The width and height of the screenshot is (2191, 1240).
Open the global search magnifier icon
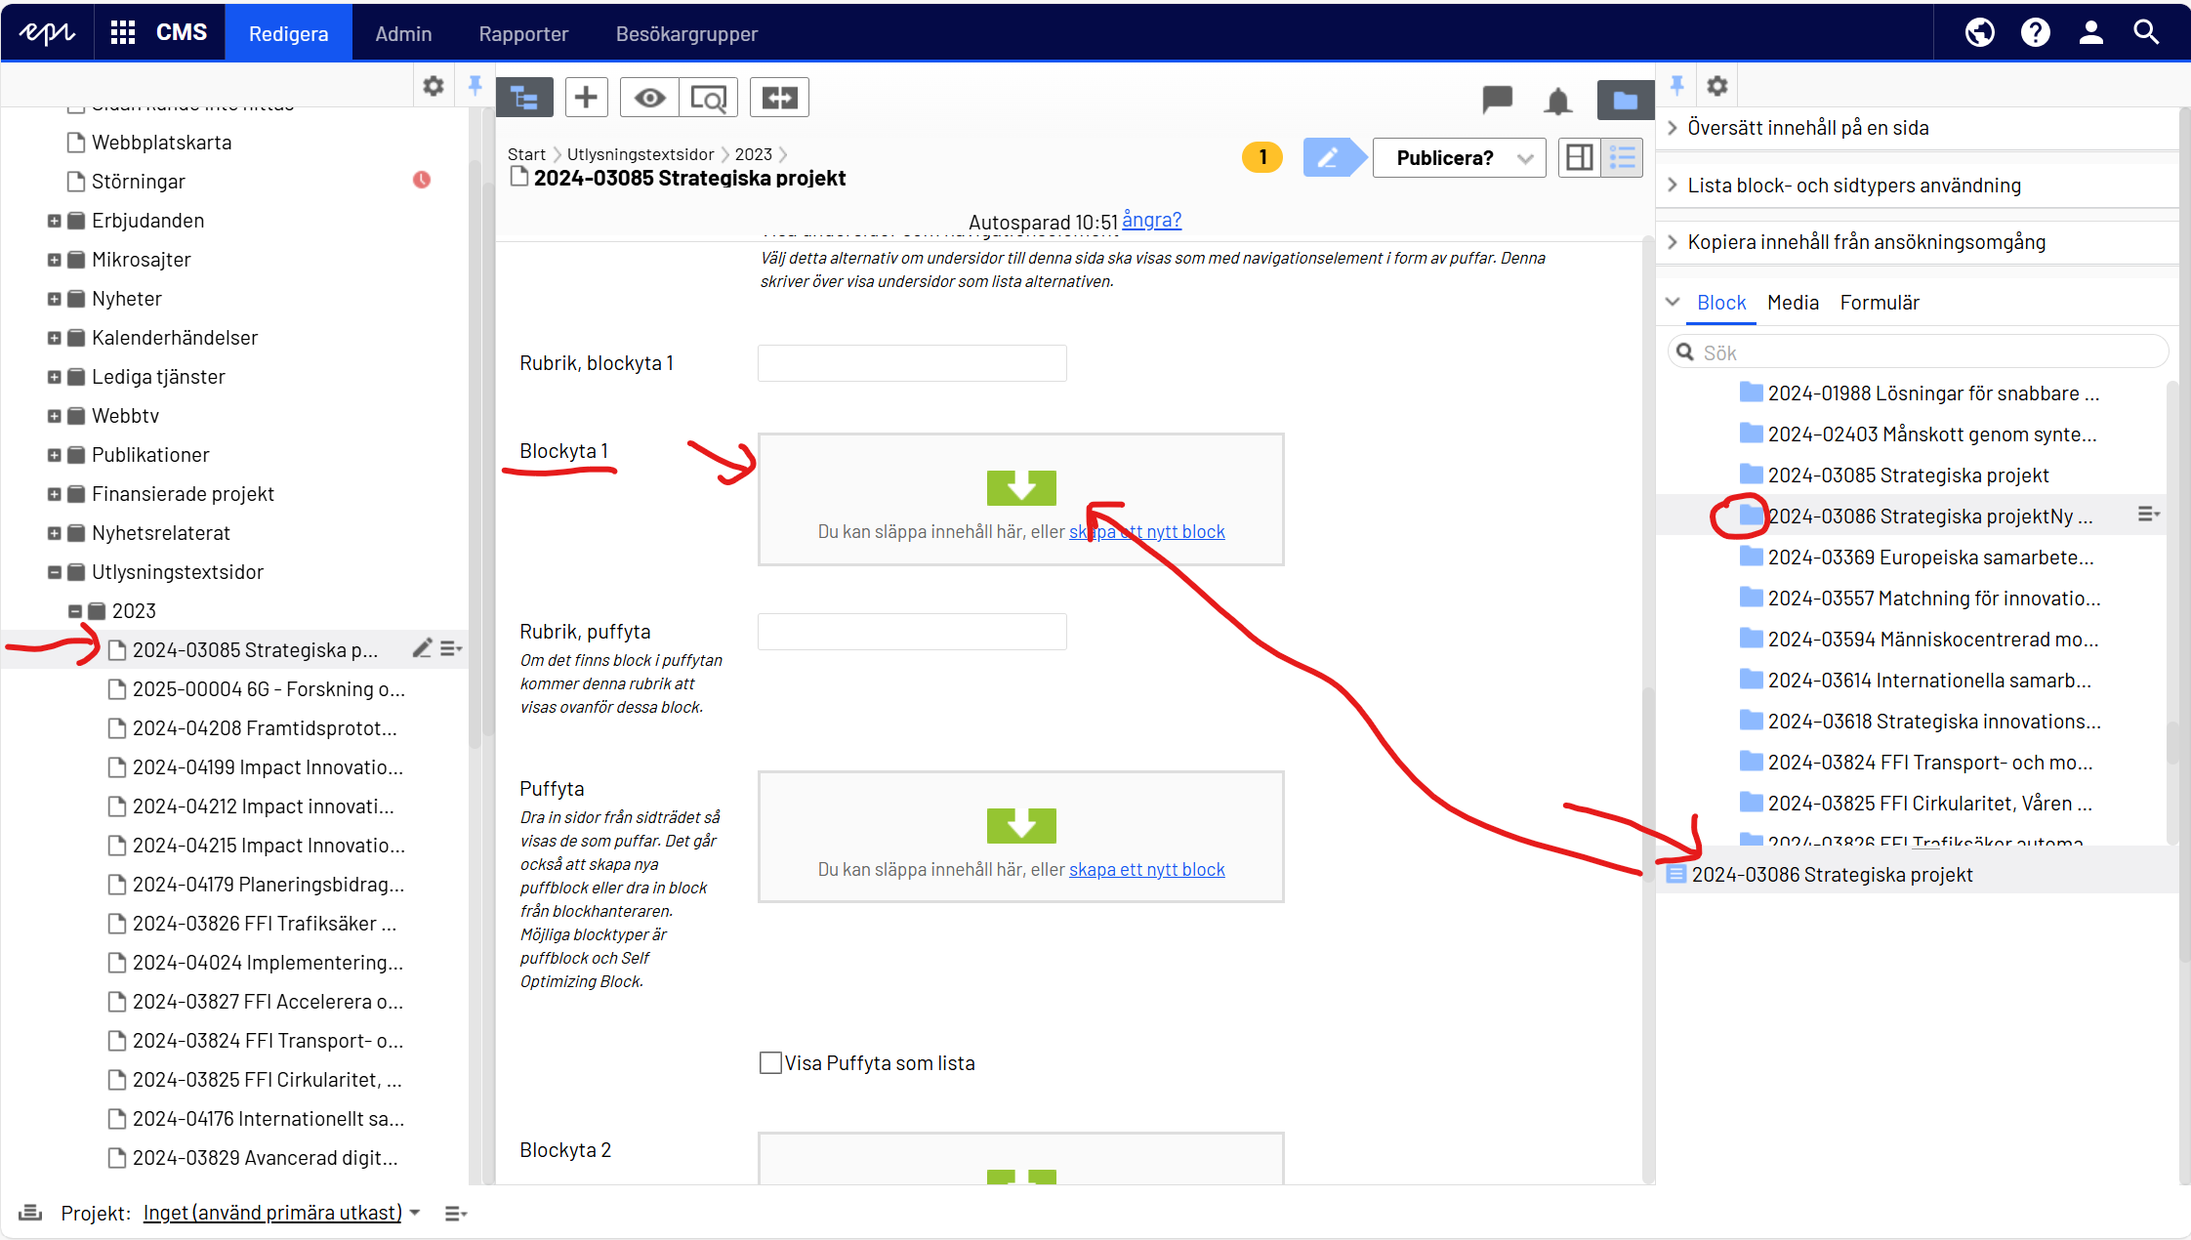click(2146, 32)
